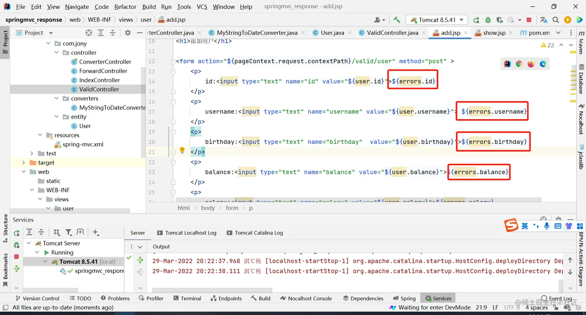This screenshot has width=586, height=315.
Task: Expand the target folder
Action: [x=24, y=162]
